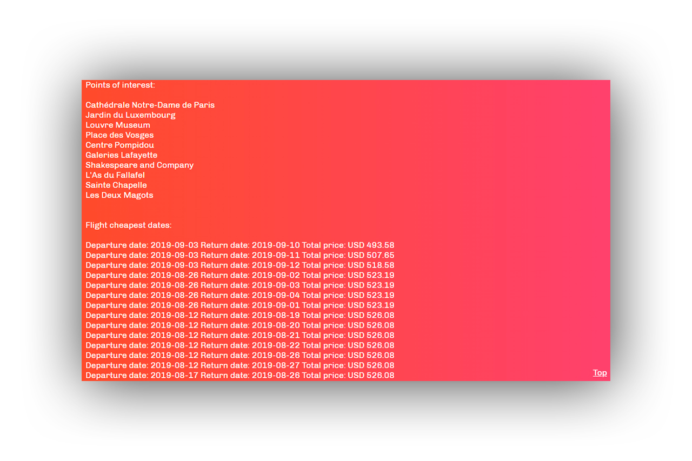Viewport: 692px width, 461px height.
Task: Select the 'Points of interest:' heading
Action: pyautogui.click(x=120, y=85)
